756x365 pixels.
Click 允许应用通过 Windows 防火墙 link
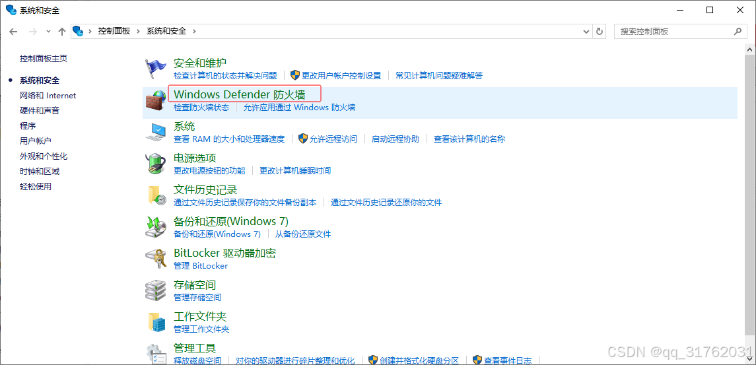pyautogui.click(x=299, y=107)
